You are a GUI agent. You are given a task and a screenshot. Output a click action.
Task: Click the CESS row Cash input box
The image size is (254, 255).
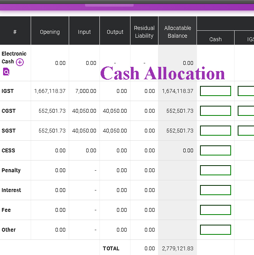[x=216, y=150]
